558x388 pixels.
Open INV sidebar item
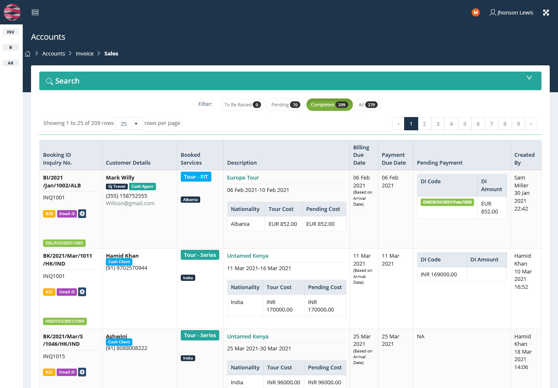tap(11, 32)
